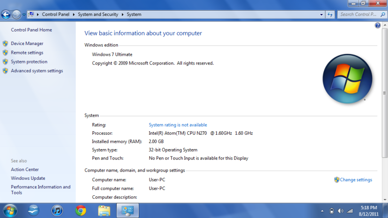Viewport: 388px width, 218px height.
Task: Launch Google Chrome from taskbar
Action: coord(81,211)
